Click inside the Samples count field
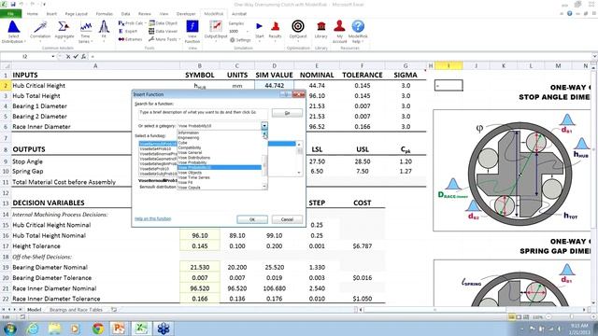This screenshot has width=598, height=336. (236, 31)
